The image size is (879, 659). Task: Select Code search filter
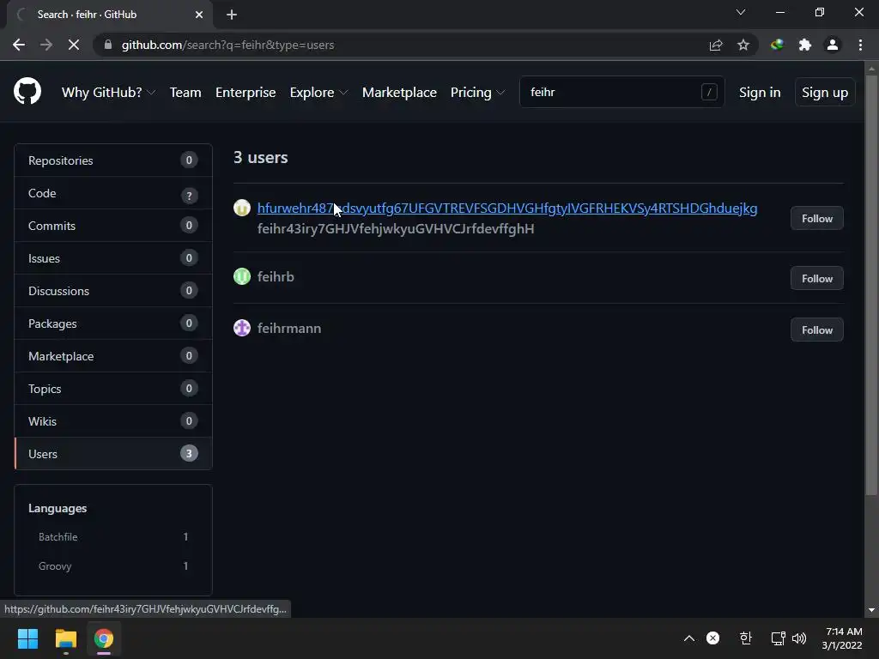(113, 193)
